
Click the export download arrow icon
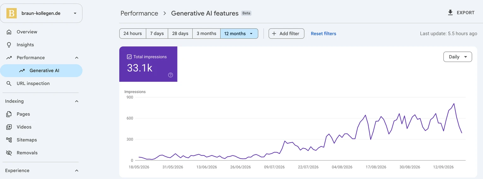tap(450, 13)
